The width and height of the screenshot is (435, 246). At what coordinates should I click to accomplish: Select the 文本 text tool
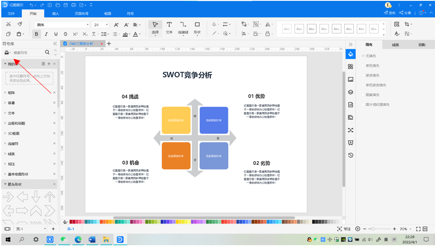coord(169,27)
